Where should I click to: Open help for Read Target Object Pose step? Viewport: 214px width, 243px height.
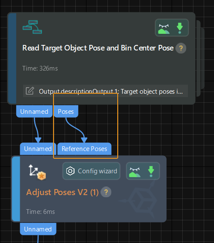[181, 48]
